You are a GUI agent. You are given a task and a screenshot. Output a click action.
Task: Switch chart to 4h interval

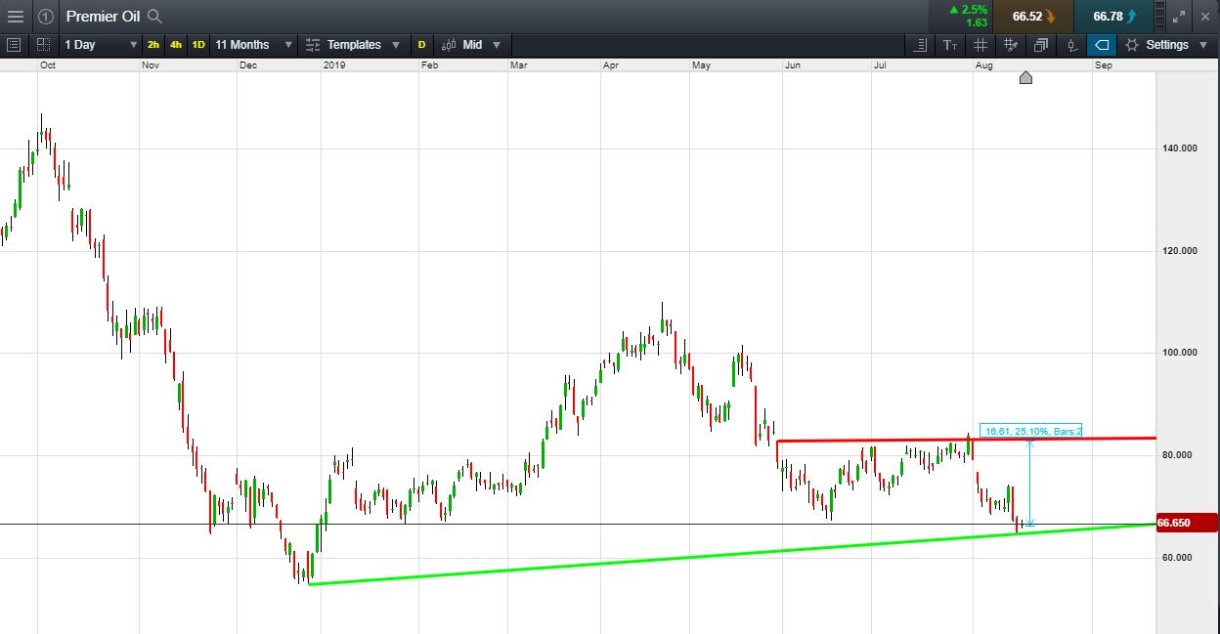[176, 45]
